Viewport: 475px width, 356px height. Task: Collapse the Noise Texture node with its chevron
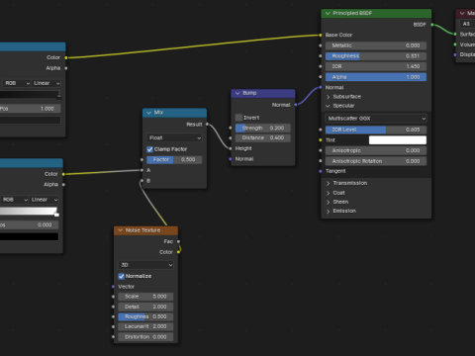[x=120, y=230]
